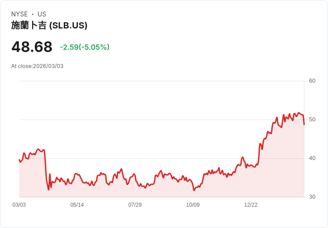This screenshot has width=328, height=228.
Task: Click the 30 value on price axis
Action: [312, 197]
